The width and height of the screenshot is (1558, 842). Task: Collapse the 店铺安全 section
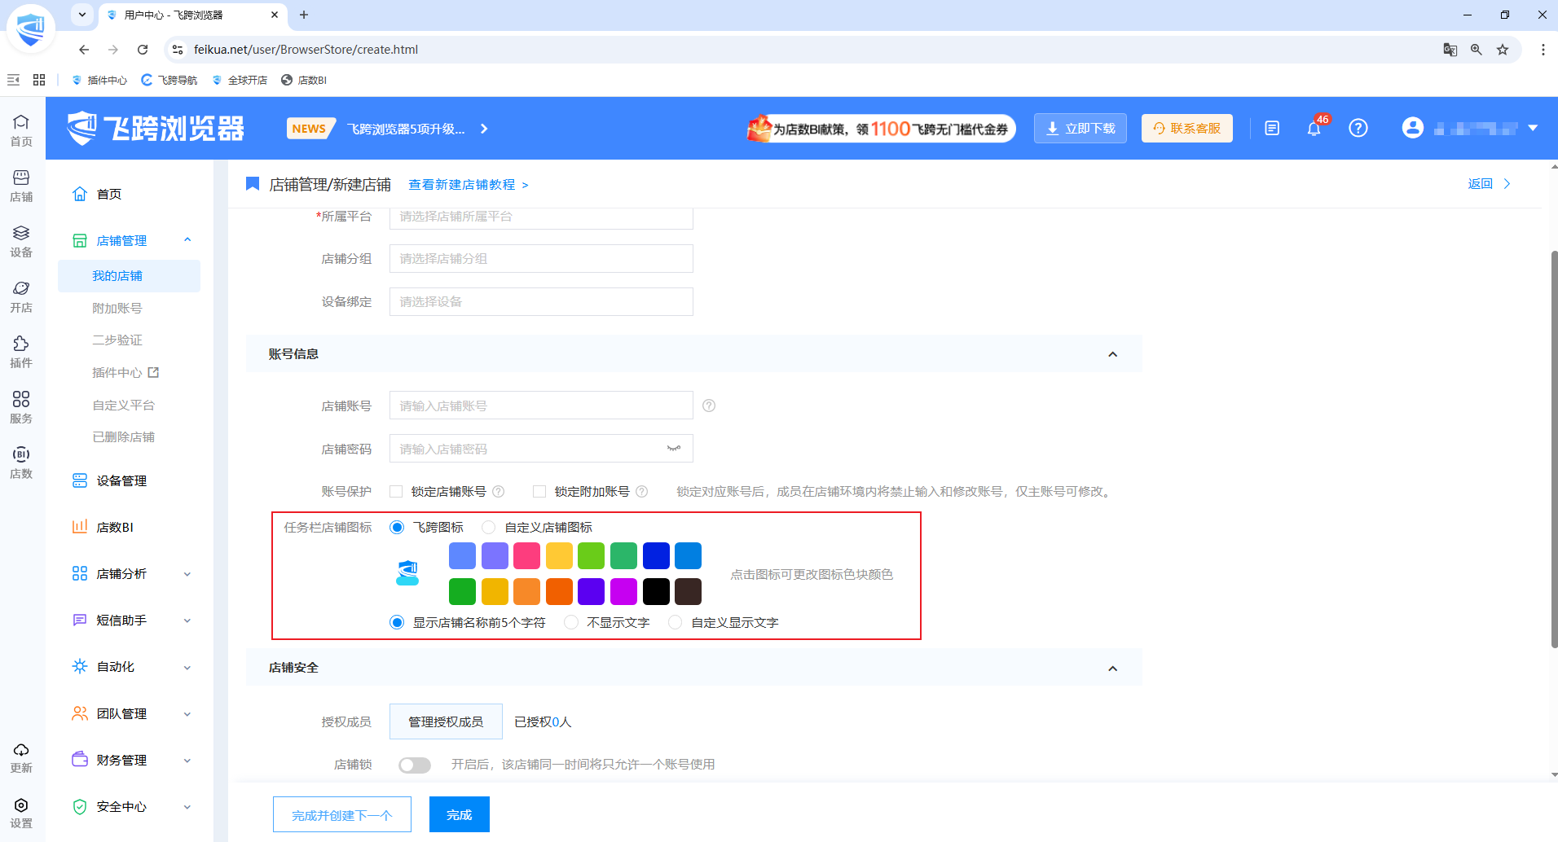[1112, 669]
